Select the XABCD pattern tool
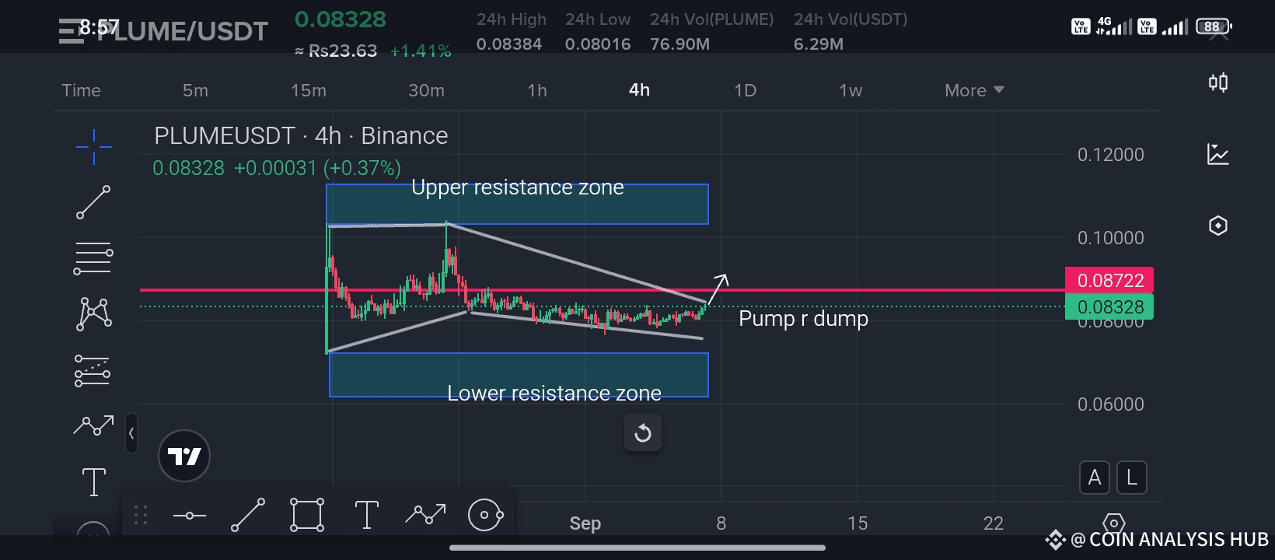Viewport: 1275px width, 560px height. [x=94, y=314]
